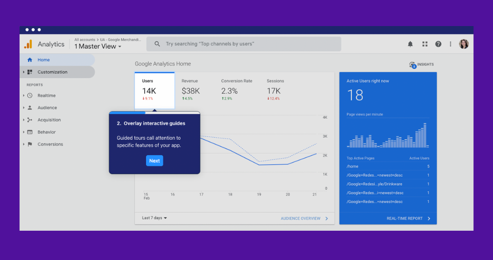Click the Conversions report label
This screenshot has height=260, width=493.
tap(50, 144)
